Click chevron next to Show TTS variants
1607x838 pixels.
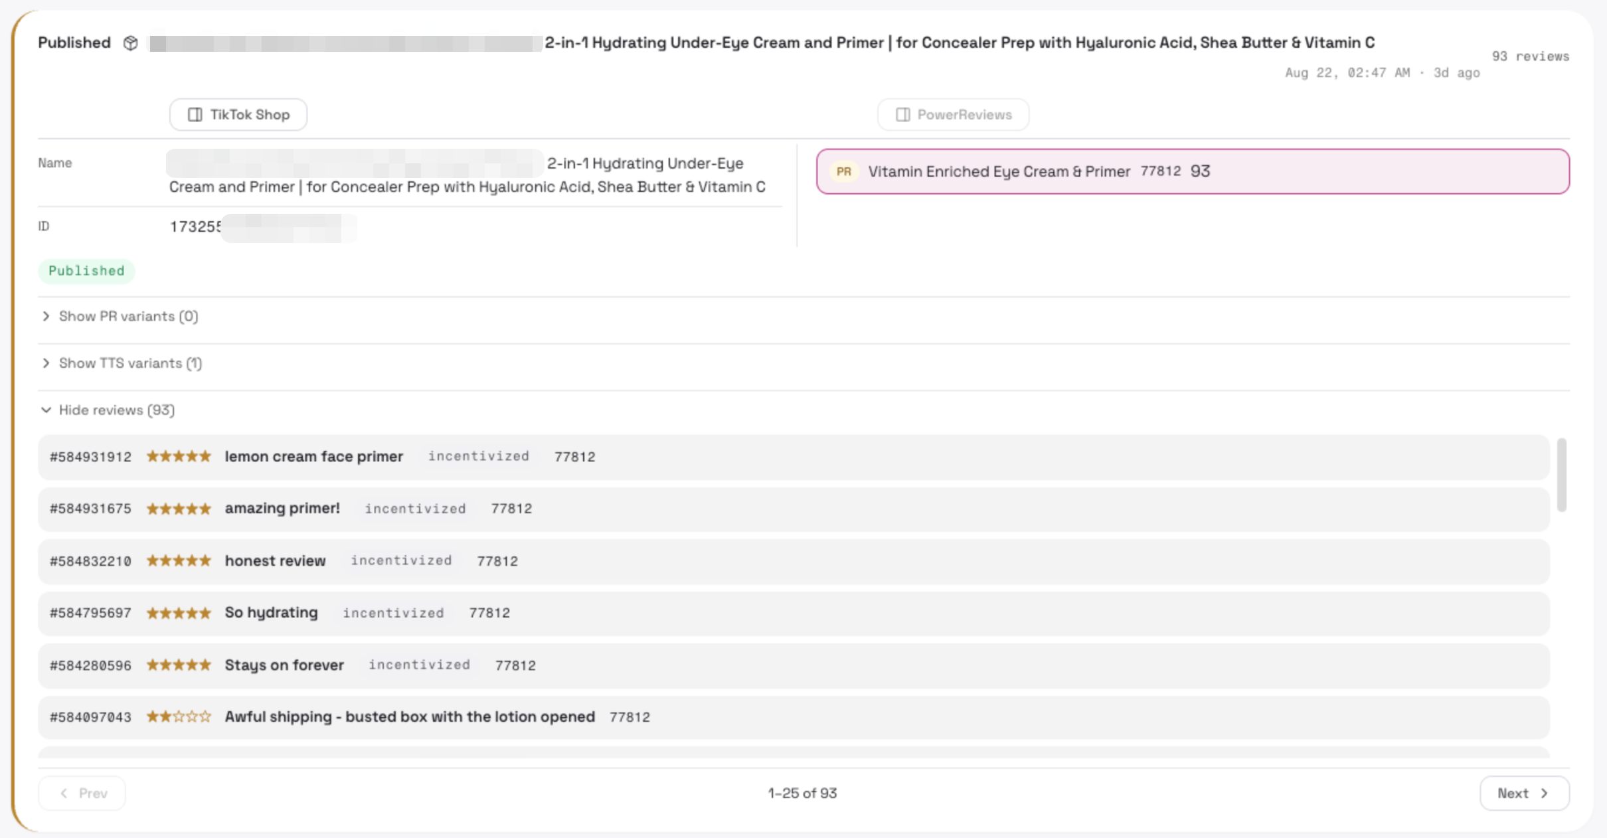tap(46, 364)
